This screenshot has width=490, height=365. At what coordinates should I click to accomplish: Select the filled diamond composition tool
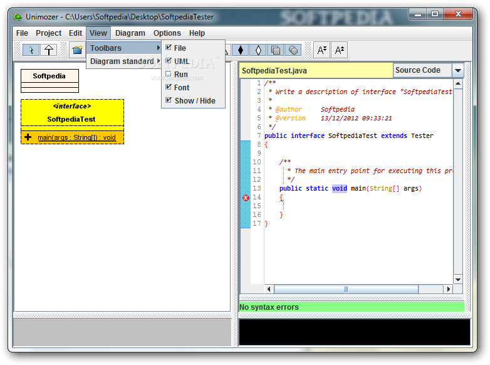pos(241,50)
